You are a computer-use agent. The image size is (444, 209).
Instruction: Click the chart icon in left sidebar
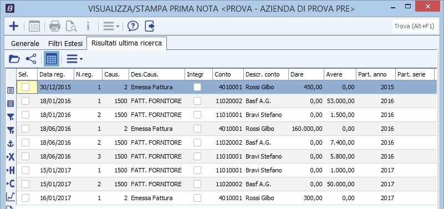tap(11, 197)
